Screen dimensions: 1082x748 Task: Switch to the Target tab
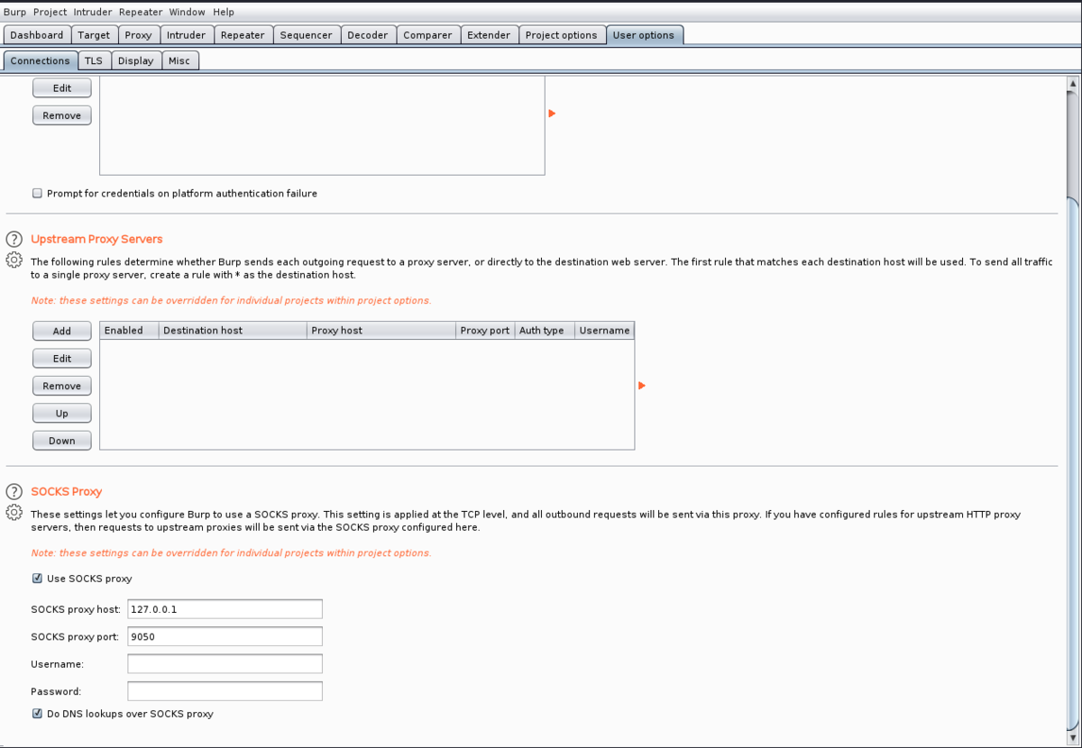click(x=94, y=35)
